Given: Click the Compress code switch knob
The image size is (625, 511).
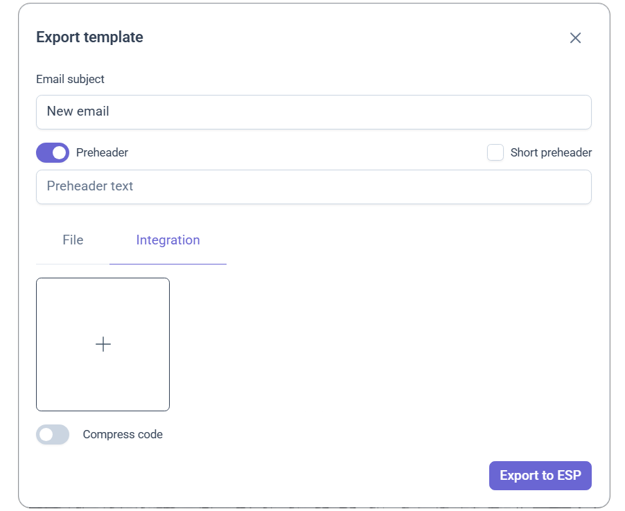Looking at the screenshot, I should 46,435.
